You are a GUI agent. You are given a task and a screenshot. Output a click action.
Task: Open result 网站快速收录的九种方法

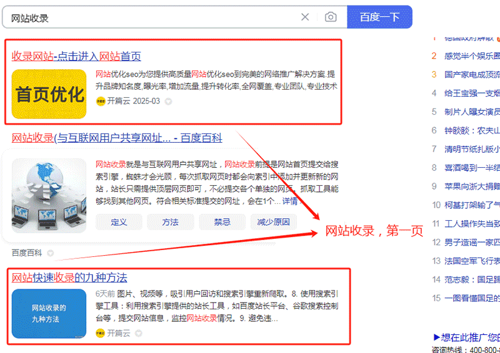69,278
